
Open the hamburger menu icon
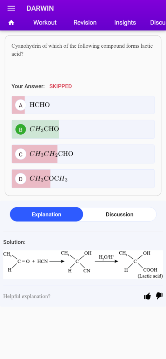pyautogui.click(x=11, y=8)
